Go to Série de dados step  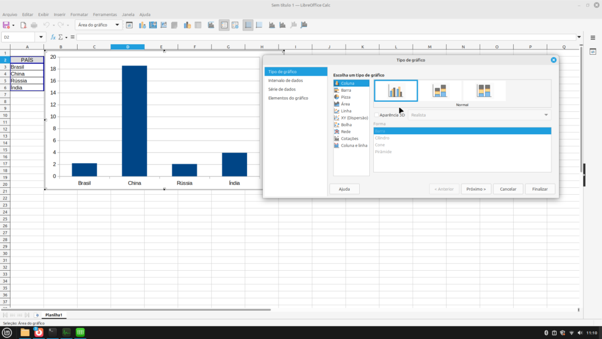pos(282,89)
